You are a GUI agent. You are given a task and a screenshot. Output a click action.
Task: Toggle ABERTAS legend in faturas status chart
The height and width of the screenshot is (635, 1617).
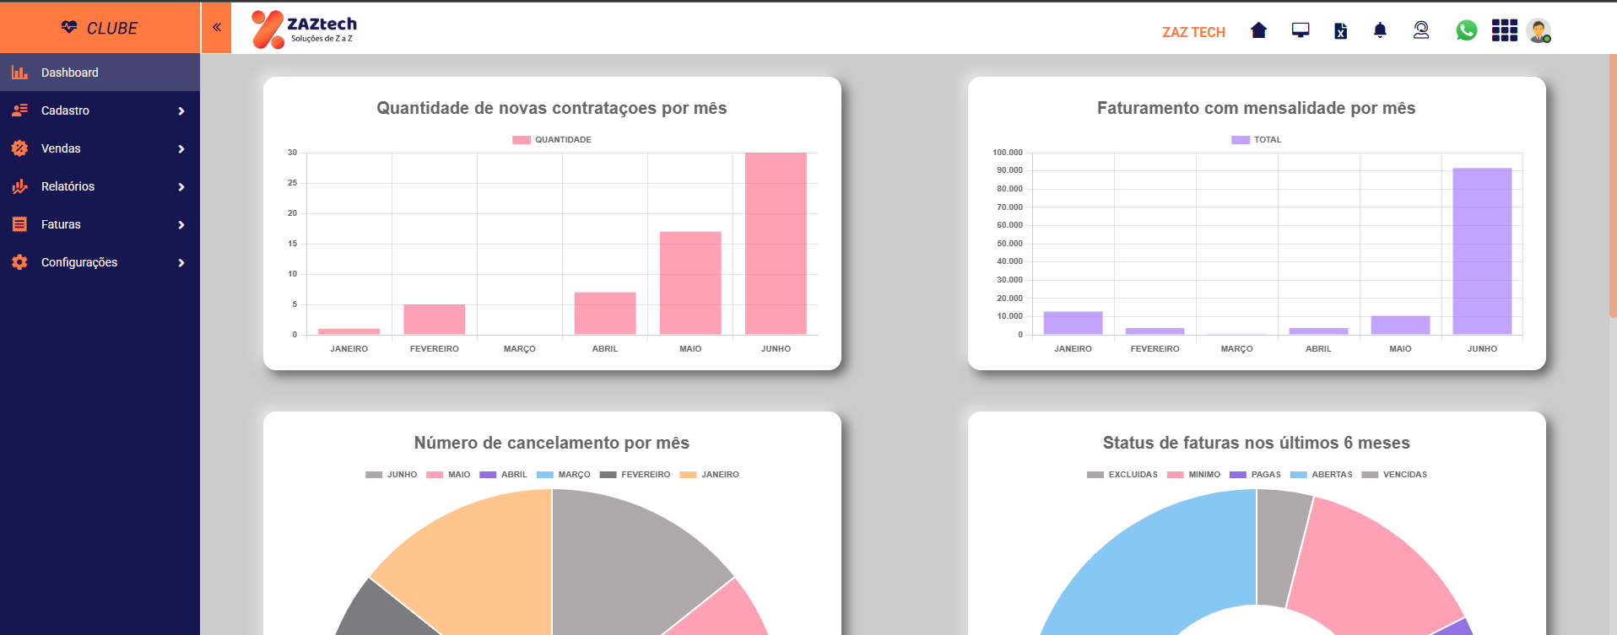click(1321, 475)
